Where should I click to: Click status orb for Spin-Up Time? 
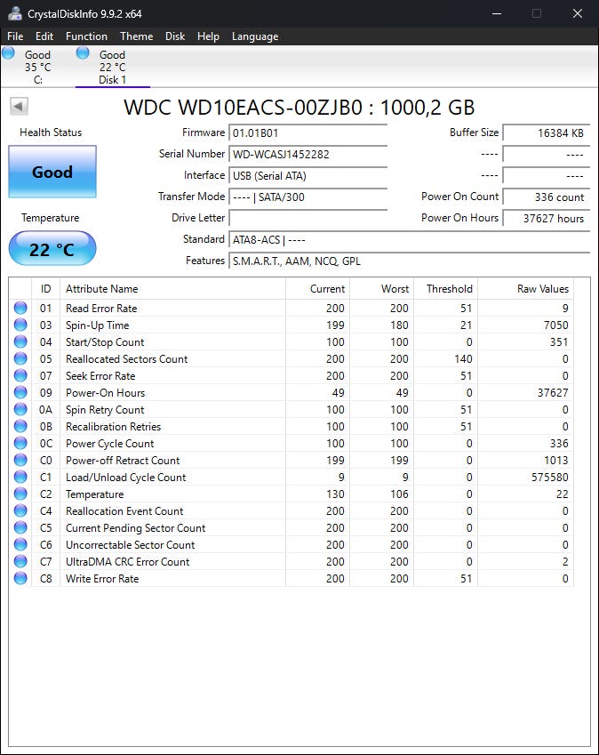click(x=20, y=325)
